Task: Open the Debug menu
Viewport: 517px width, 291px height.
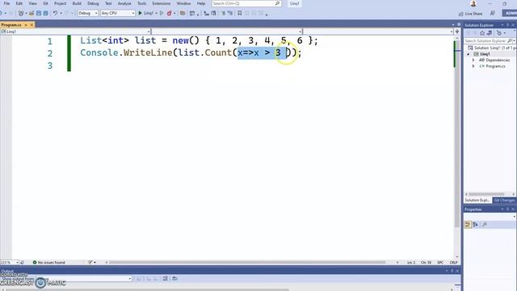Action: (93, 3)
